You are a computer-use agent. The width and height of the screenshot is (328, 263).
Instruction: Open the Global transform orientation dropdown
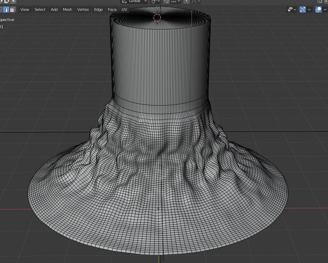[x=134, y=1]
